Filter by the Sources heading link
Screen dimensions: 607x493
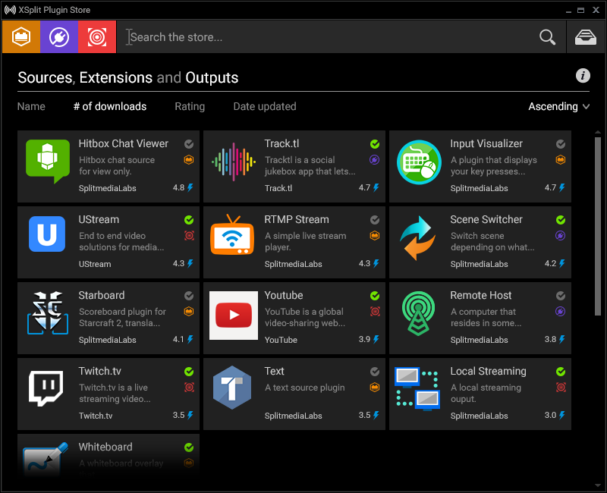(x=45, y=77)
